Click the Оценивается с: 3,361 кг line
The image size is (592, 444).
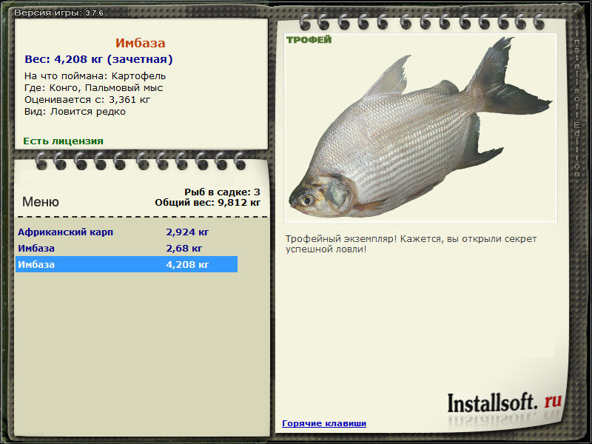pos(87,100)
